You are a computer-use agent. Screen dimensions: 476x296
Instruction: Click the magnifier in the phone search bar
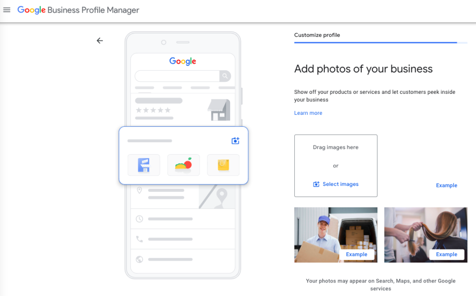click(225, 76)
